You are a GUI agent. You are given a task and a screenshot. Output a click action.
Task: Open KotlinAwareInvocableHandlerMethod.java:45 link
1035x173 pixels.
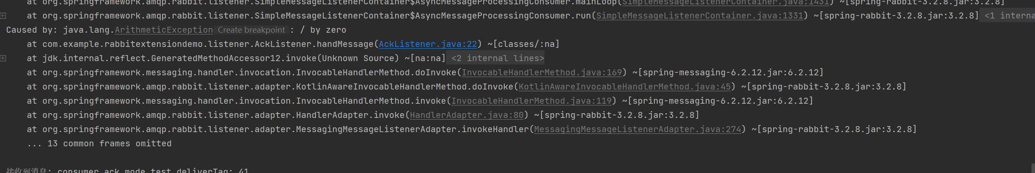point(625,87)
